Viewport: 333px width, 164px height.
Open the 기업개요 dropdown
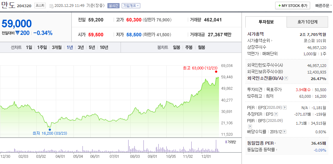click(x=131, y=6)
